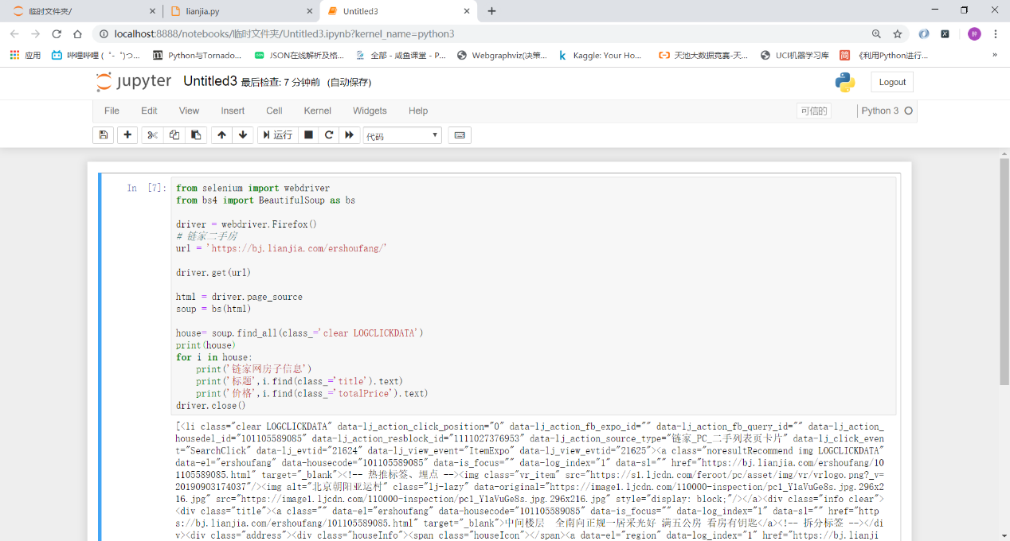Open the File menu

click(112, 111)
